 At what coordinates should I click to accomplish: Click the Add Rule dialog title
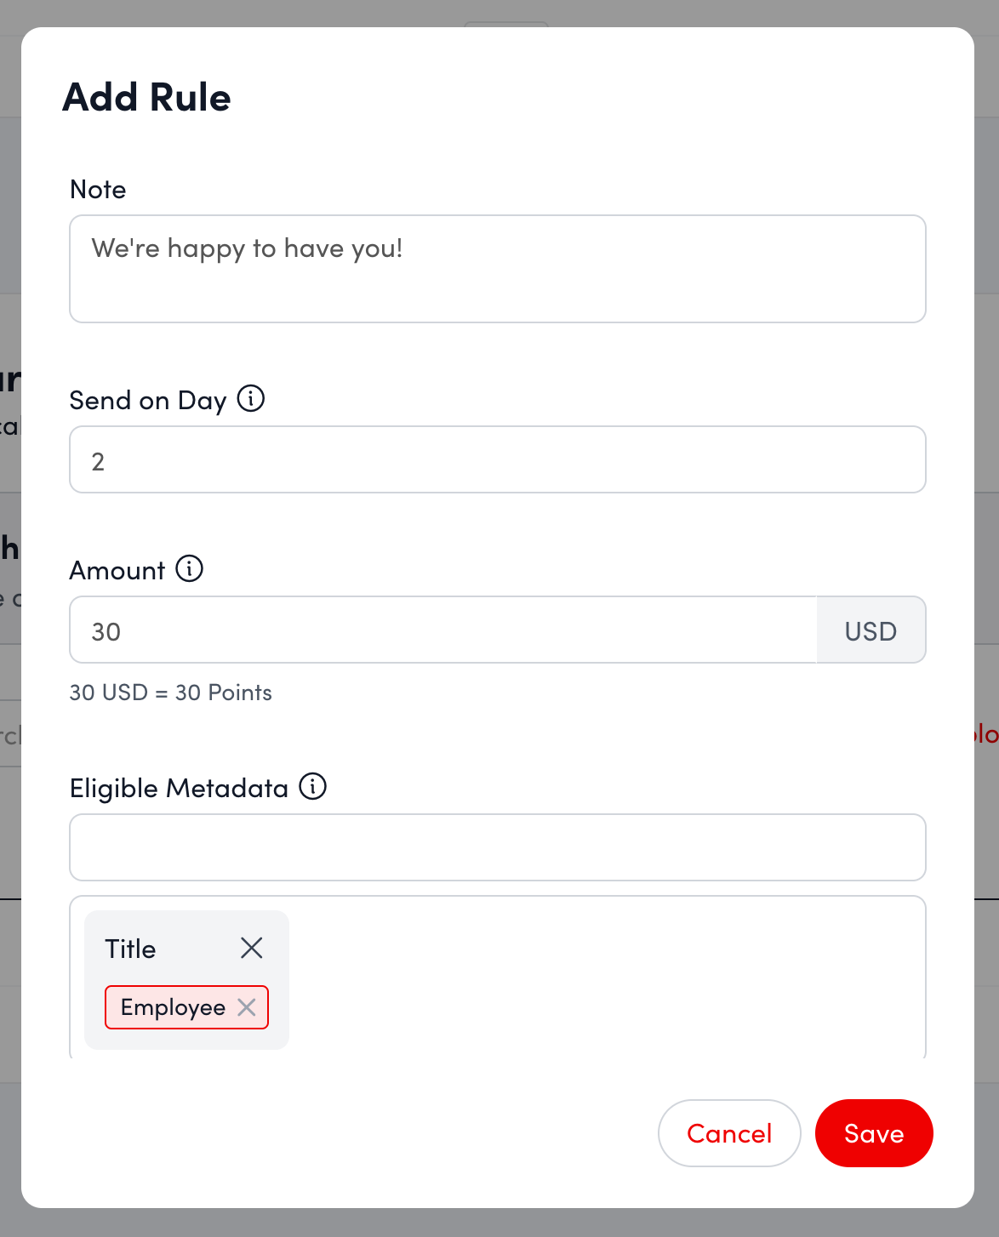145,96
